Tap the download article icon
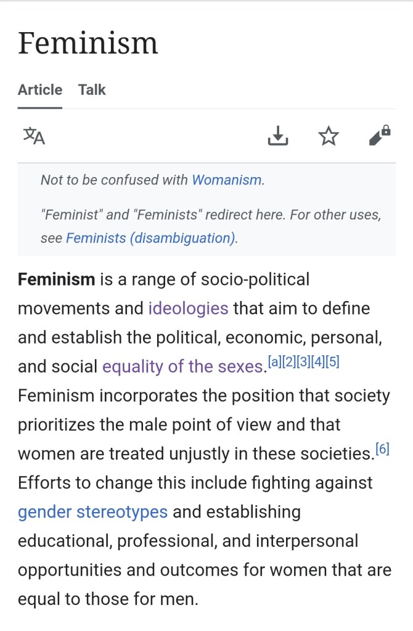Image resolution: width=413 pixels, height=631 pixels. (x=278, y=136)
